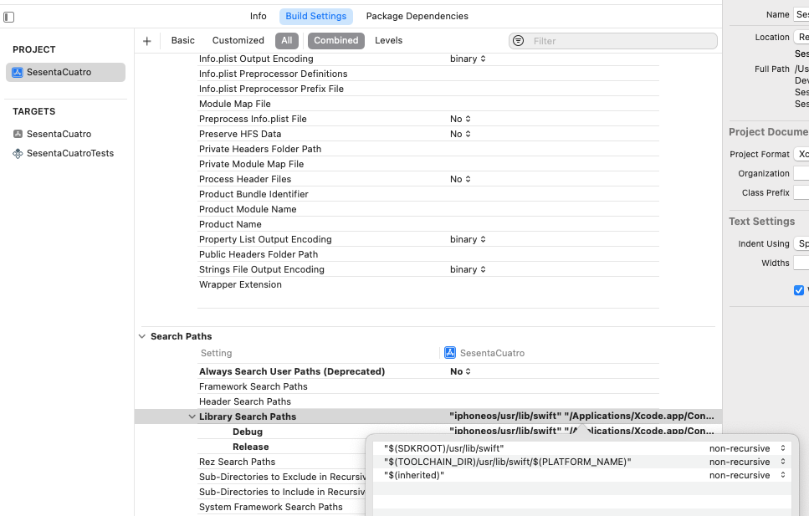Open Strings File Output Encoding dropdown
Viewport: 809px width, 516px height.
[468, 269]
